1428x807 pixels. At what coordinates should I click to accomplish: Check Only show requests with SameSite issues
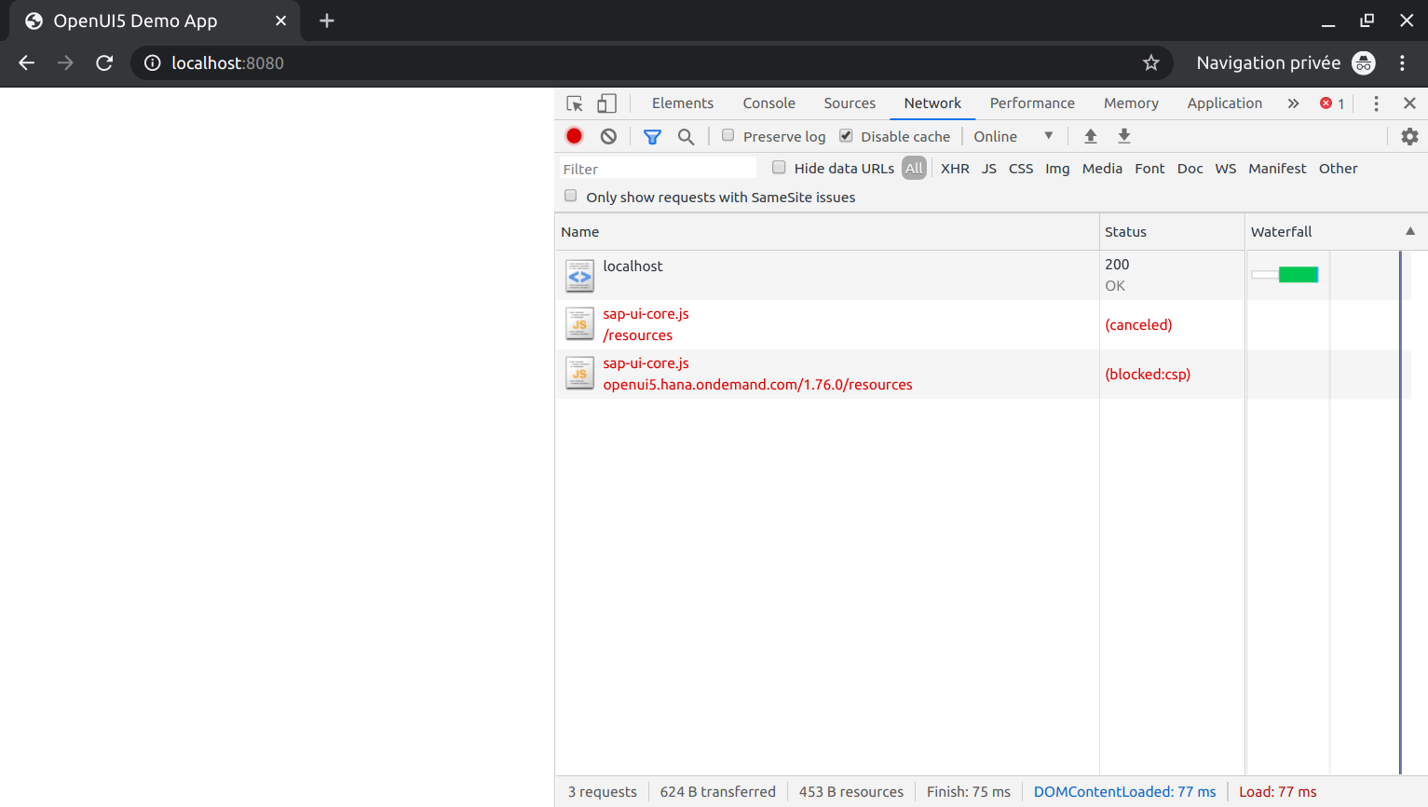tap(570, 196)
